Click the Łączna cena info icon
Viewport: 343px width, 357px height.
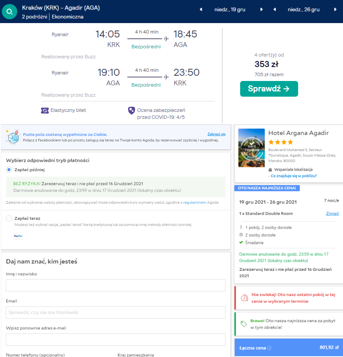[269, 348]
